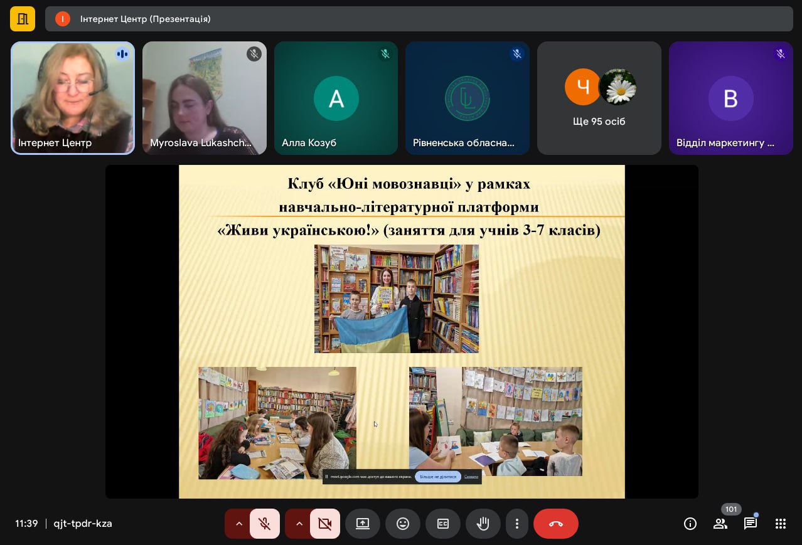Click the share screen (present now) icon

tap(363, 524)
